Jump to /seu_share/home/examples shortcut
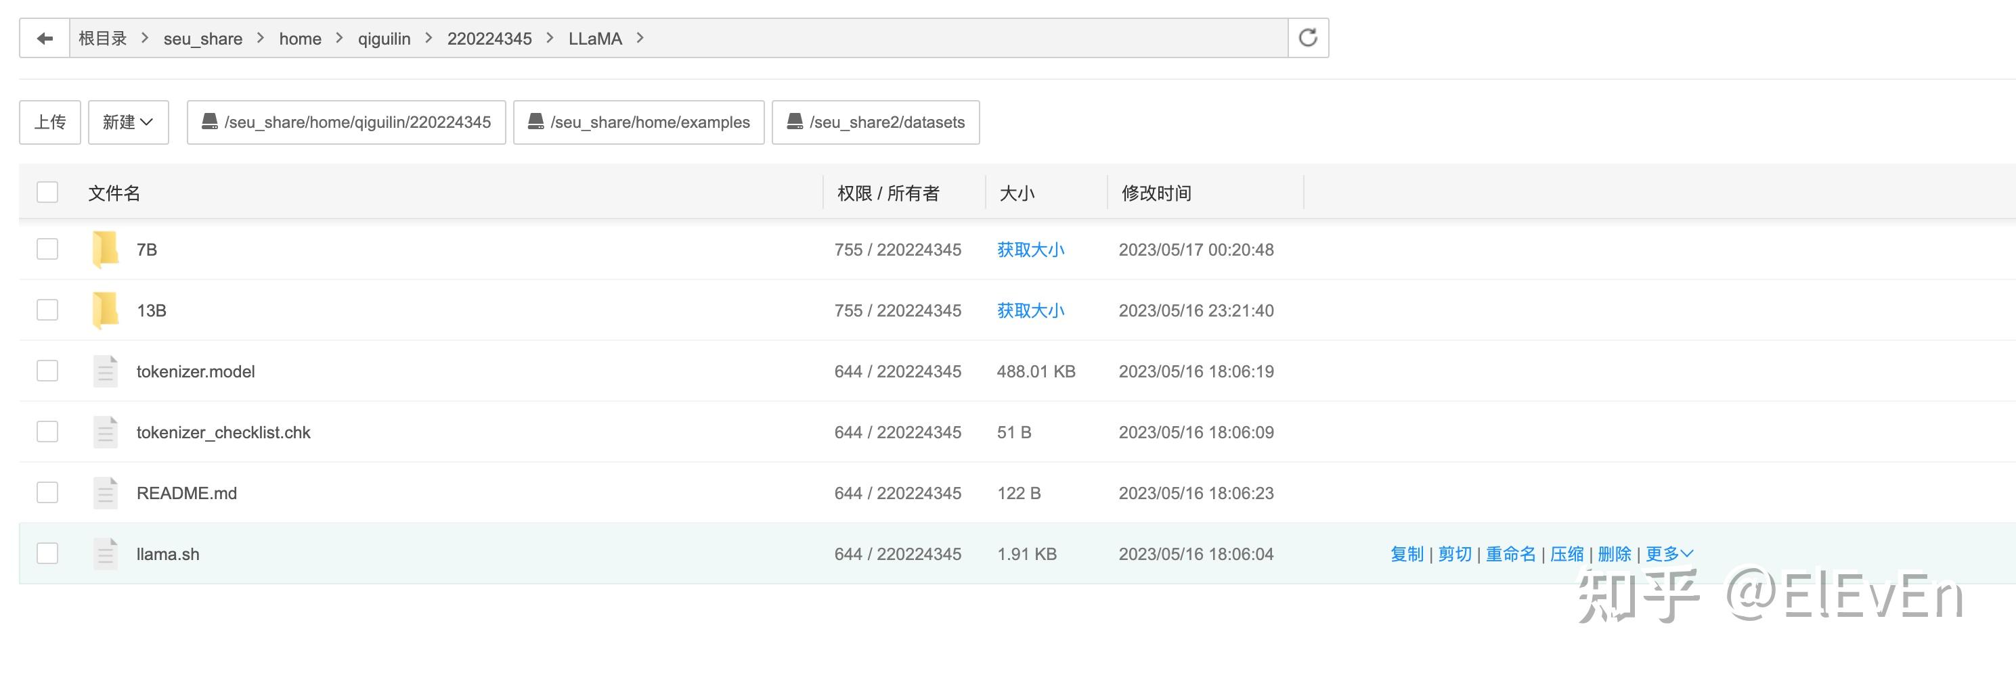The width and height of the screenshot is (2016, 675). 638,122
